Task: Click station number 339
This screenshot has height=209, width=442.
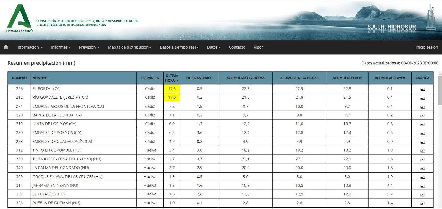Action: point(19,159)
